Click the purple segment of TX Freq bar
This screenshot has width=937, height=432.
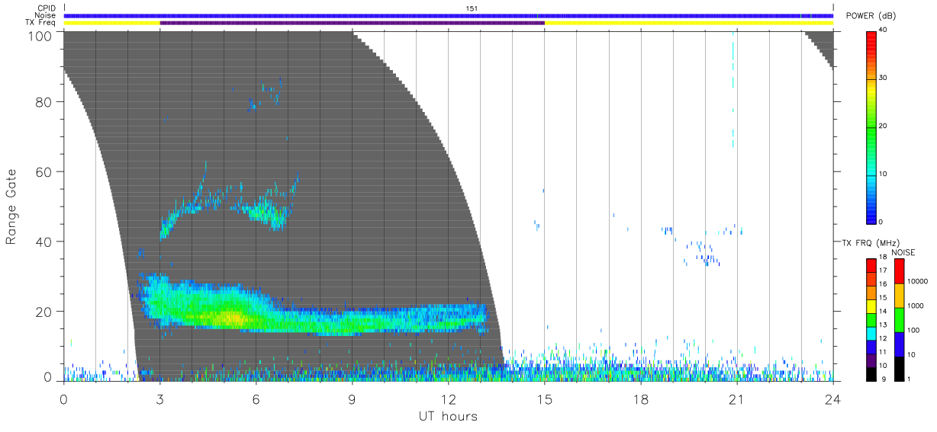[352, 23]
